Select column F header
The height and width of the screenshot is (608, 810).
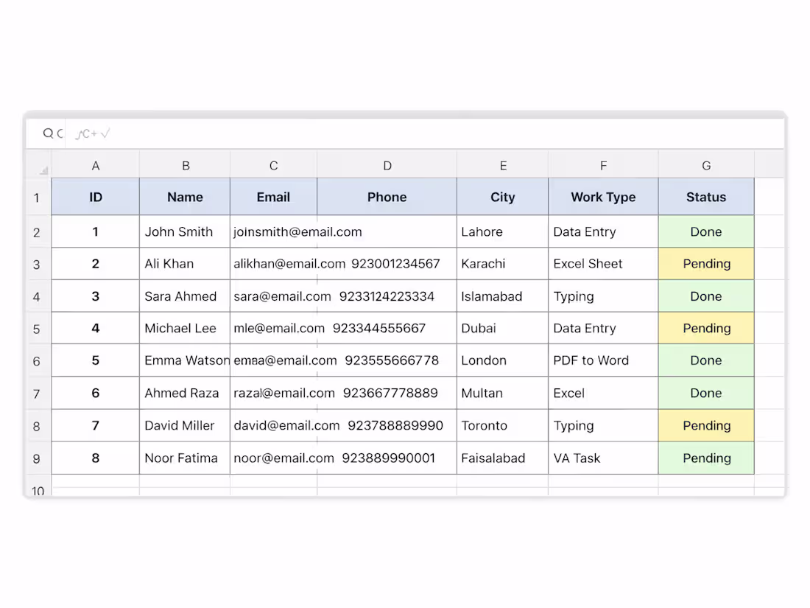point(603,165)
